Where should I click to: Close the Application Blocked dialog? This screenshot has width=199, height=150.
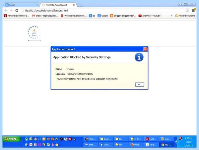(145, 49)
